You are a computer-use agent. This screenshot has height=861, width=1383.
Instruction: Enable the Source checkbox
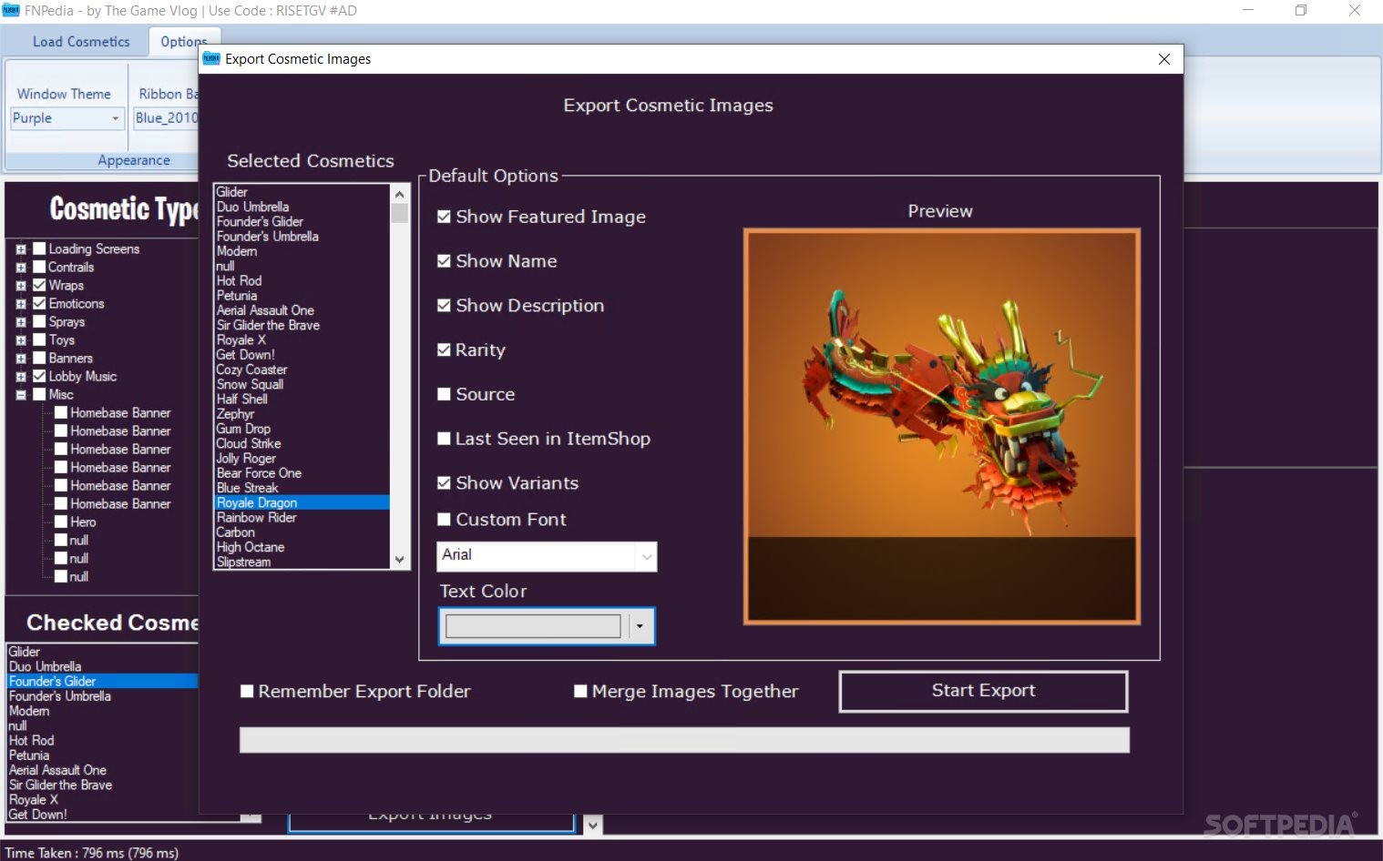pos(444,394)
